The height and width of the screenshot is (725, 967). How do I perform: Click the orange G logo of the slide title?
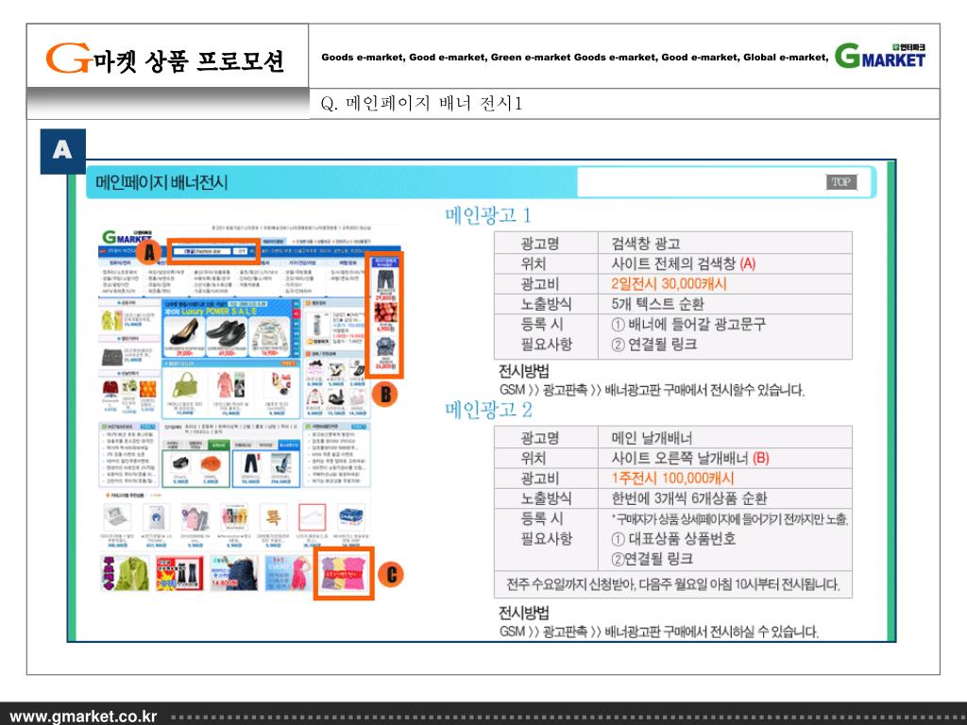(x=69, y=58)
